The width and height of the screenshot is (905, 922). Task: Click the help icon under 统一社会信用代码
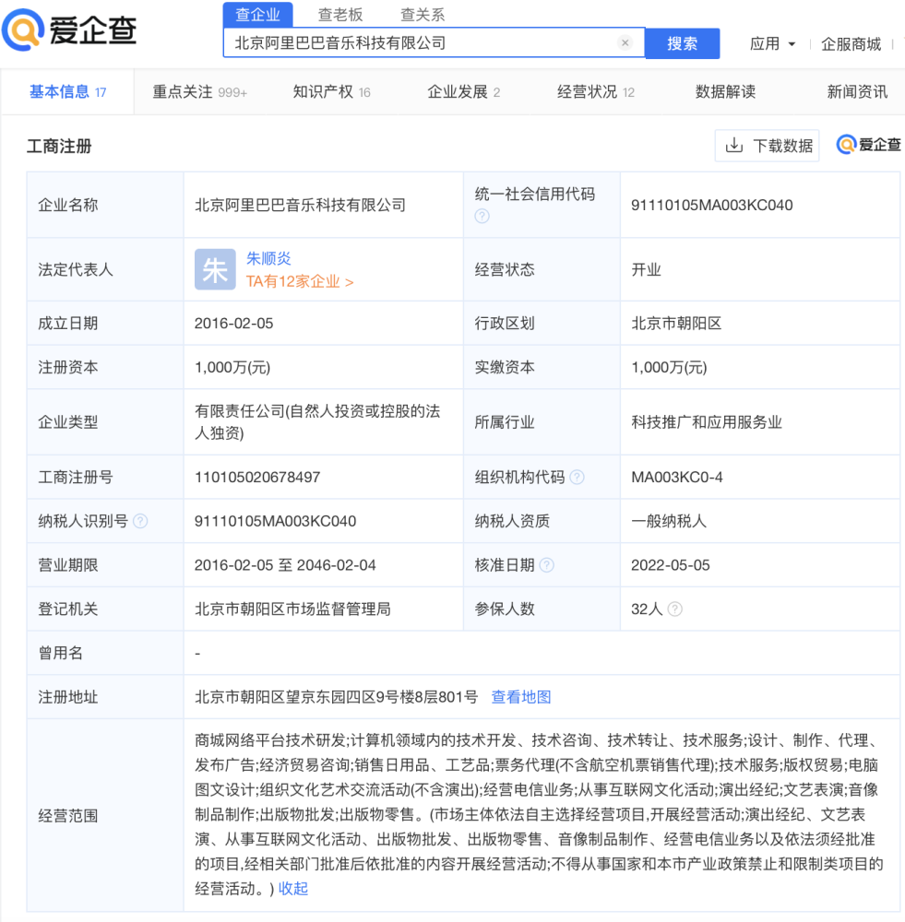point(482,216)
